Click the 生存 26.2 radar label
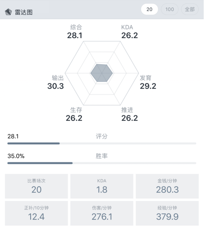This screenshot has width=204, height=233. [x=74, y=114]
